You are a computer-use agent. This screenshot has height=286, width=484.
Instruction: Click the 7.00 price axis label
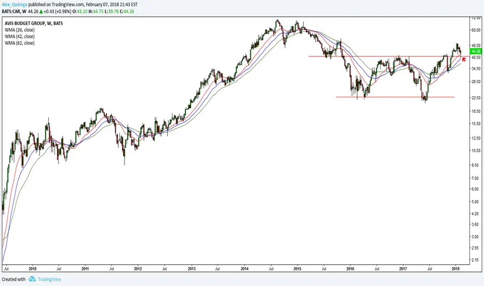coord(476,178)
